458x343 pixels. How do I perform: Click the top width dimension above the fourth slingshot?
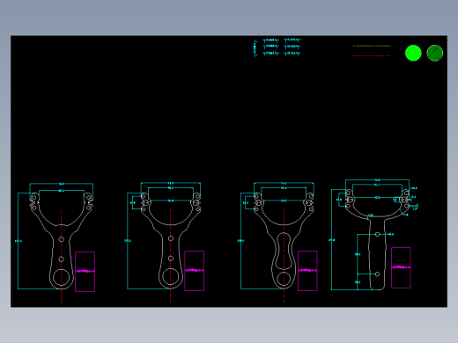tap(377, 179)
